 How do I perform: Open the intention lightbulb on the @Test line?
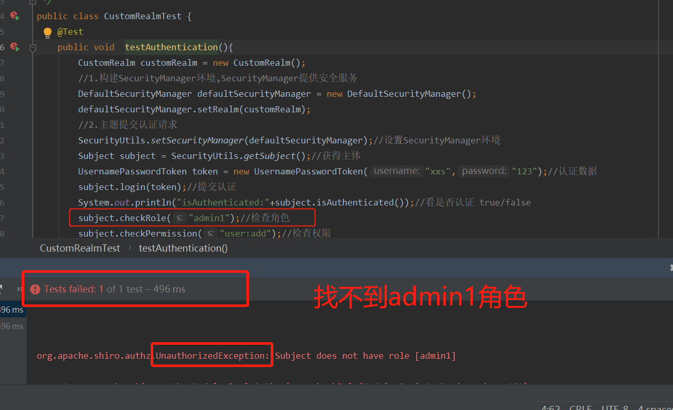click(x=47, y=32)
